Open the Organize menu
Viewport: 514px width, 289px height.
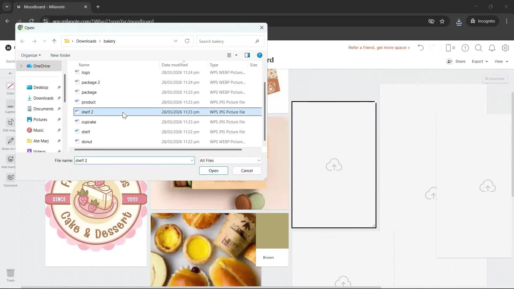coord(31,55)
